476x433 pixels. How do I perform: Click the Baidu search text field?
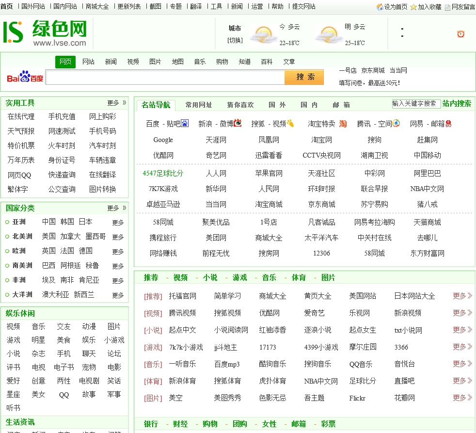165,77
